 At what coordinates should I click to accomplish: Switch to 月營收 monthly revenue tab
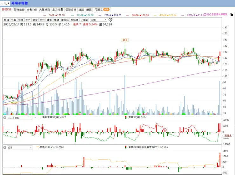coord(102,10)
